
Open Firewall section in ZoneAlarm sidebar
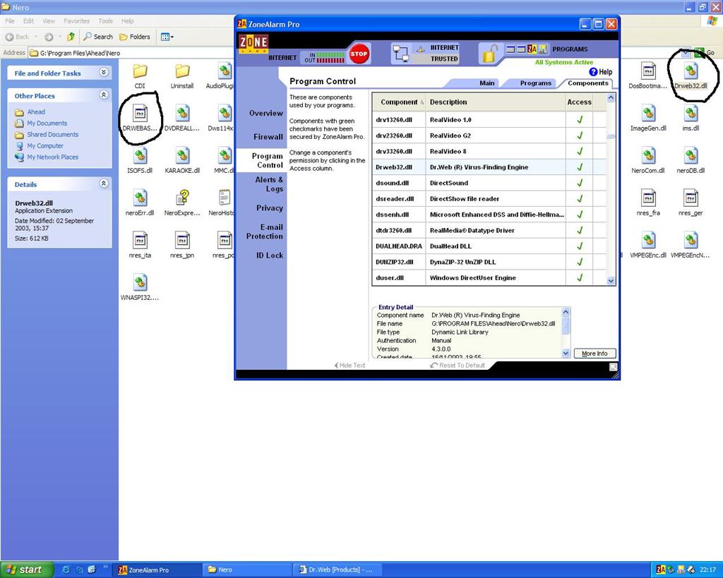[x=268, y=136]
